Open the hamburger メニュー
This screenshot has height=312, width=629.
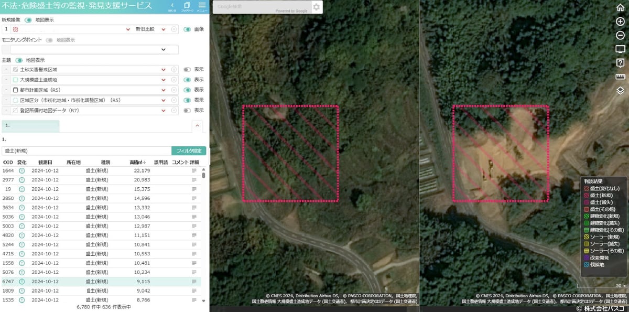click(x=202, y=6)
